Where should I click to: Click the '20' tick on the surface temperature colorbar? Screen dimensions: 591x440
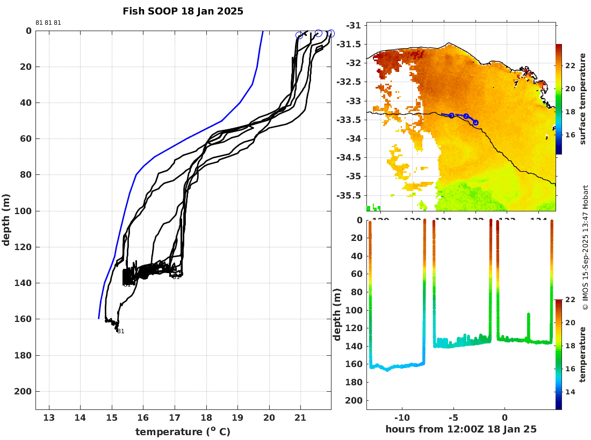tap(570, 89)
